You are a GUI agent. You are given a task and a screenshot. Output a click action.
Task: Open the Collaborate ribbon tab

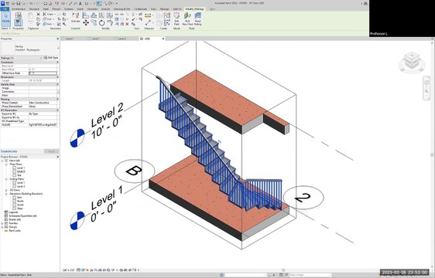(140, 8)
